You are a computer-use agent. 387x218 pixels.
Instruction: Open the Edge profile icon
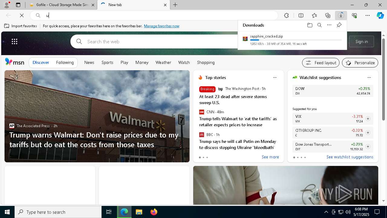pos(7,5)
